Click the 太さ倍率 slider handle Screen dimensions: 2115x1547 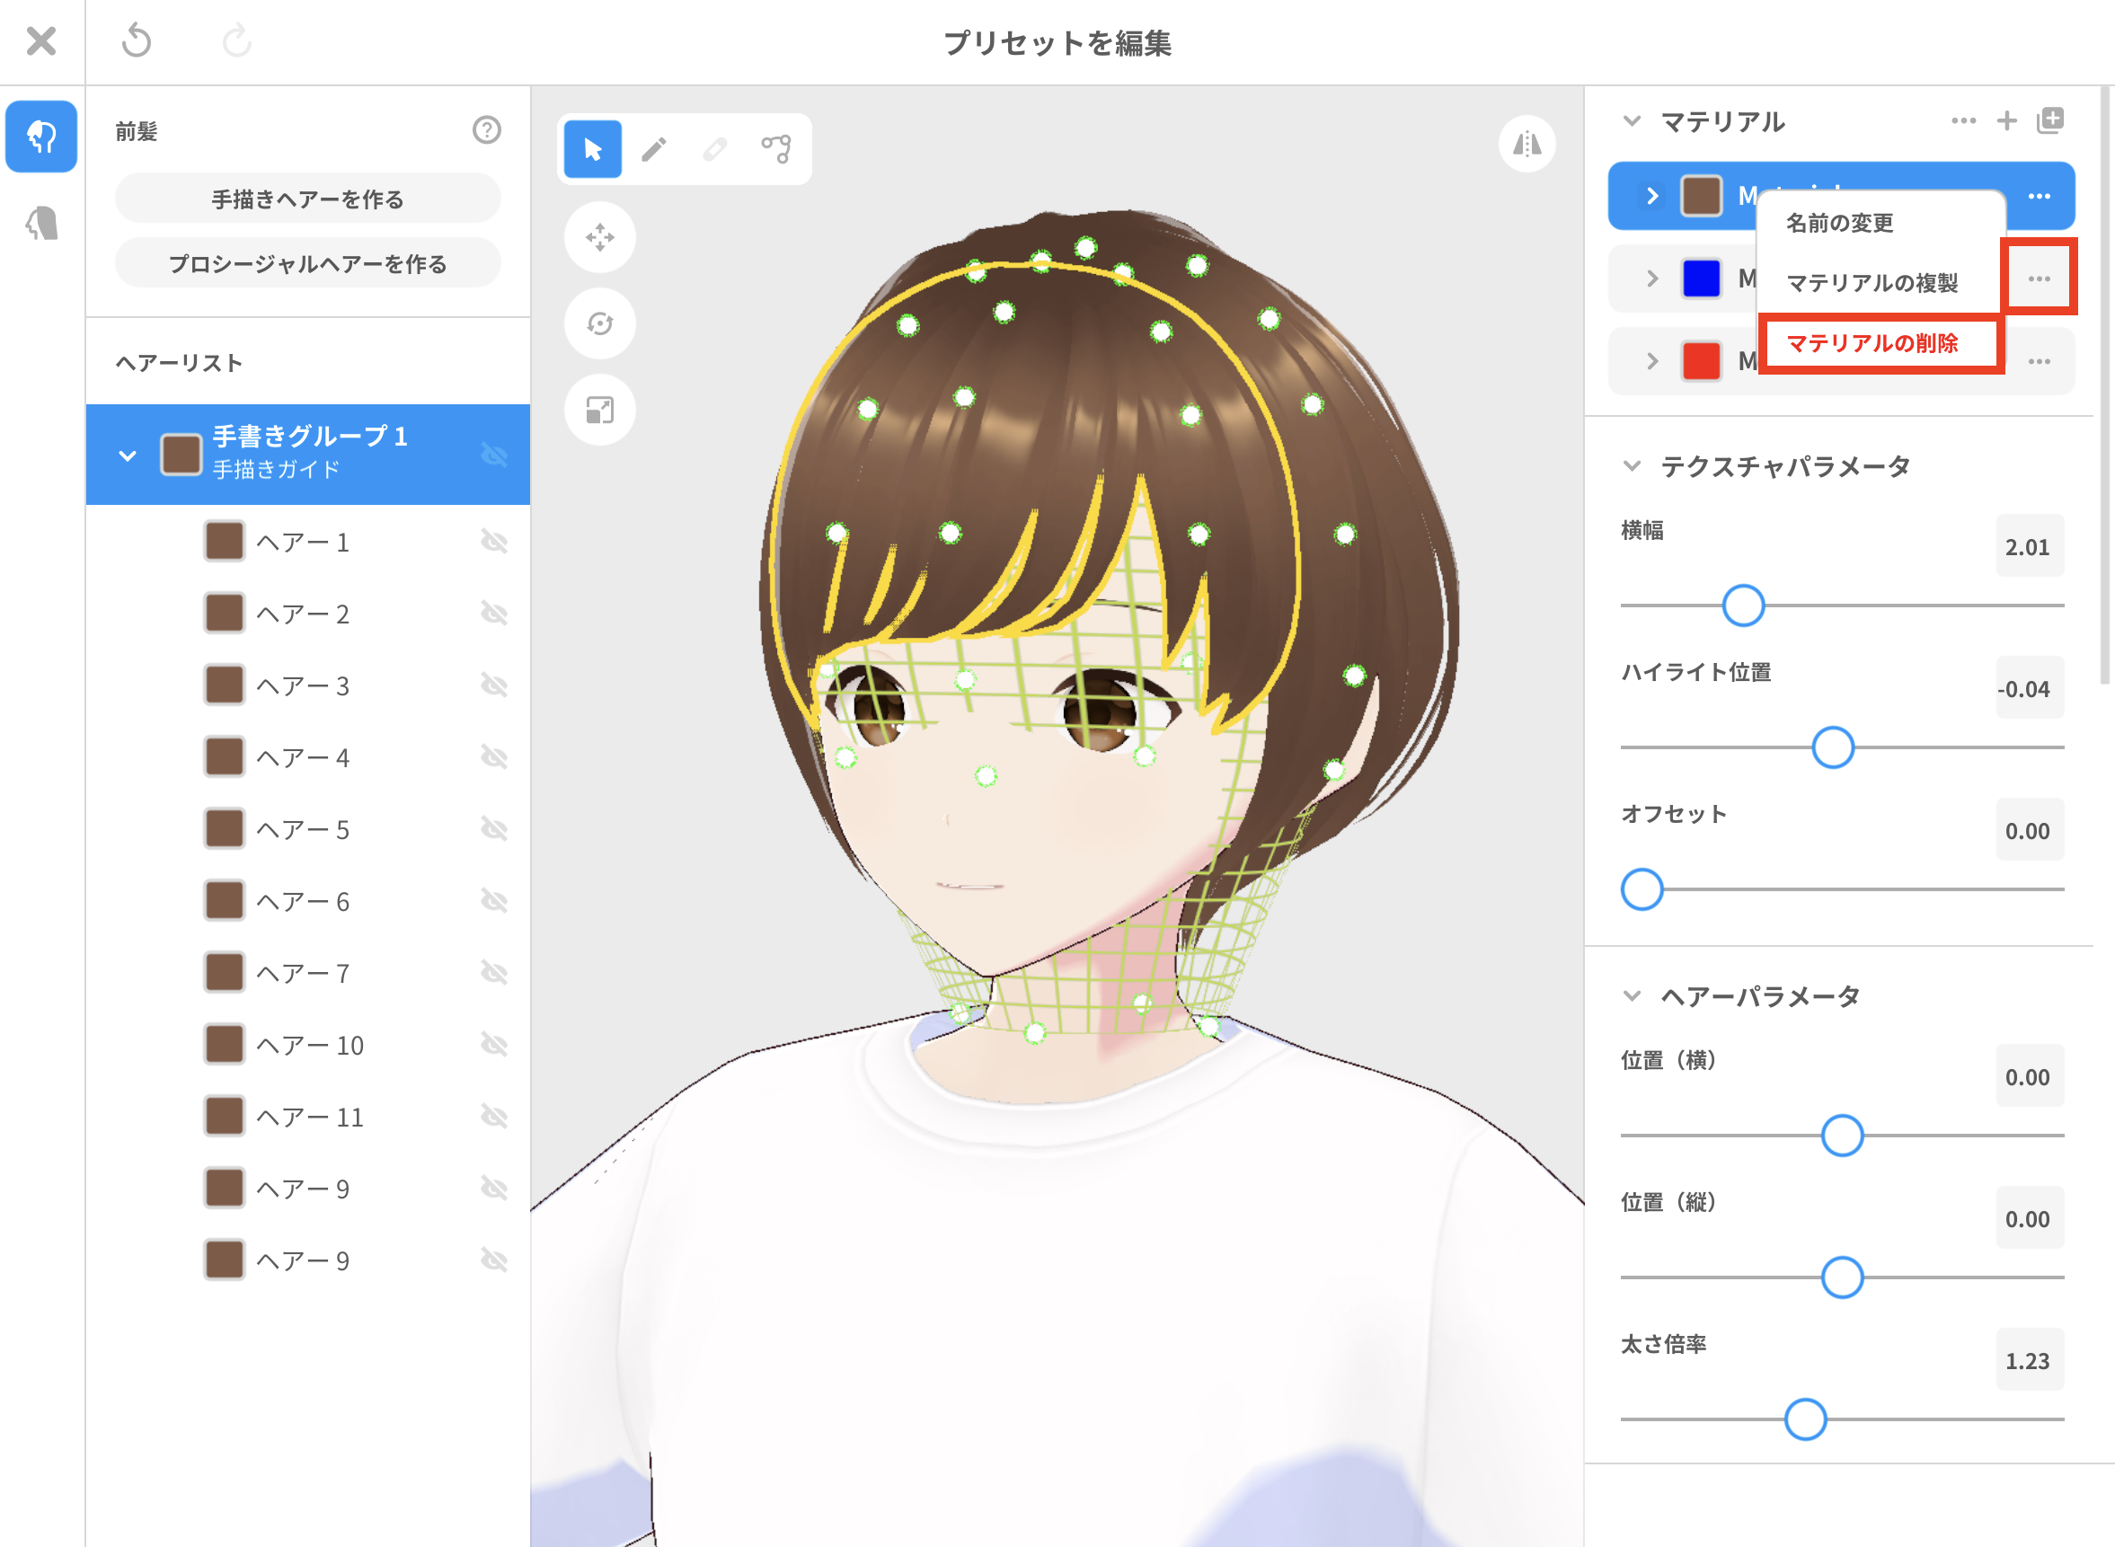[1805, 1419]
